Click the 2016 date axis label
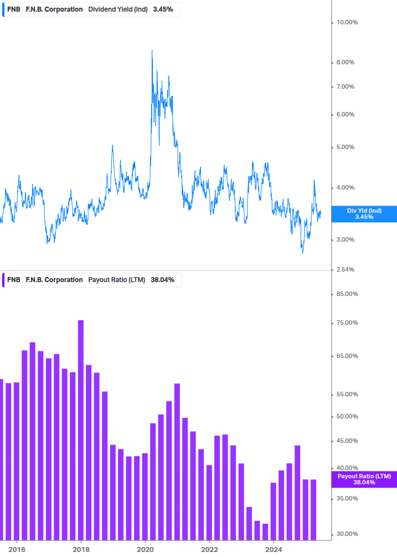 pos(17,550)
